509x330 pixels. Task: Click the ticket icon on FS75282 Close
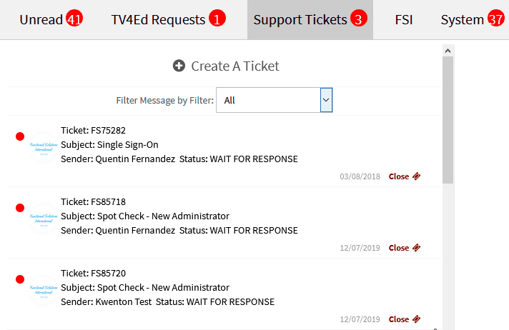pos(416,176)
